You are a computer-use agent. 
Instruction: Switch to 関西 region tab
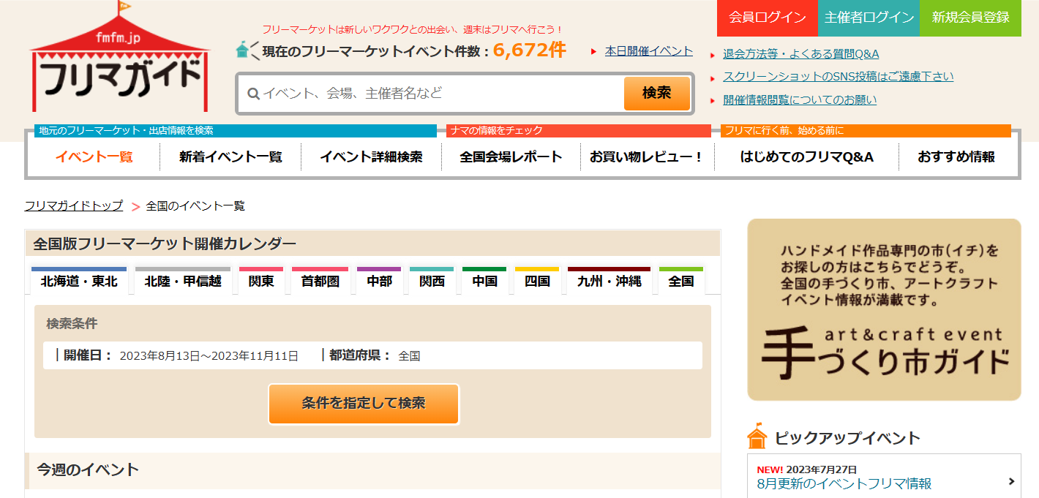[432, 281]
